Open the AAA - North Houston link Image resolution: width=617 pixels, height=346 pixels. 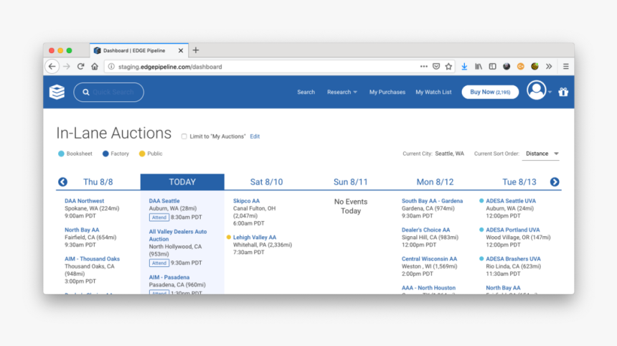coord(428,288)
